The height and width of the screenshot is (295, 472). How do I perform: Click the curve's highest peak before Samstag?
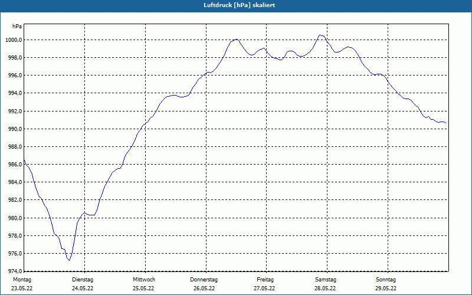tap(320, 35)
